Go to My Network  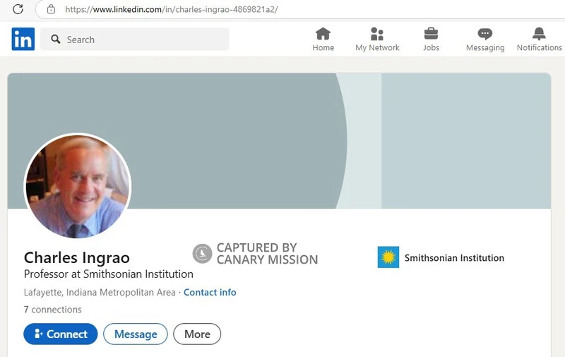tap(377, 35)
